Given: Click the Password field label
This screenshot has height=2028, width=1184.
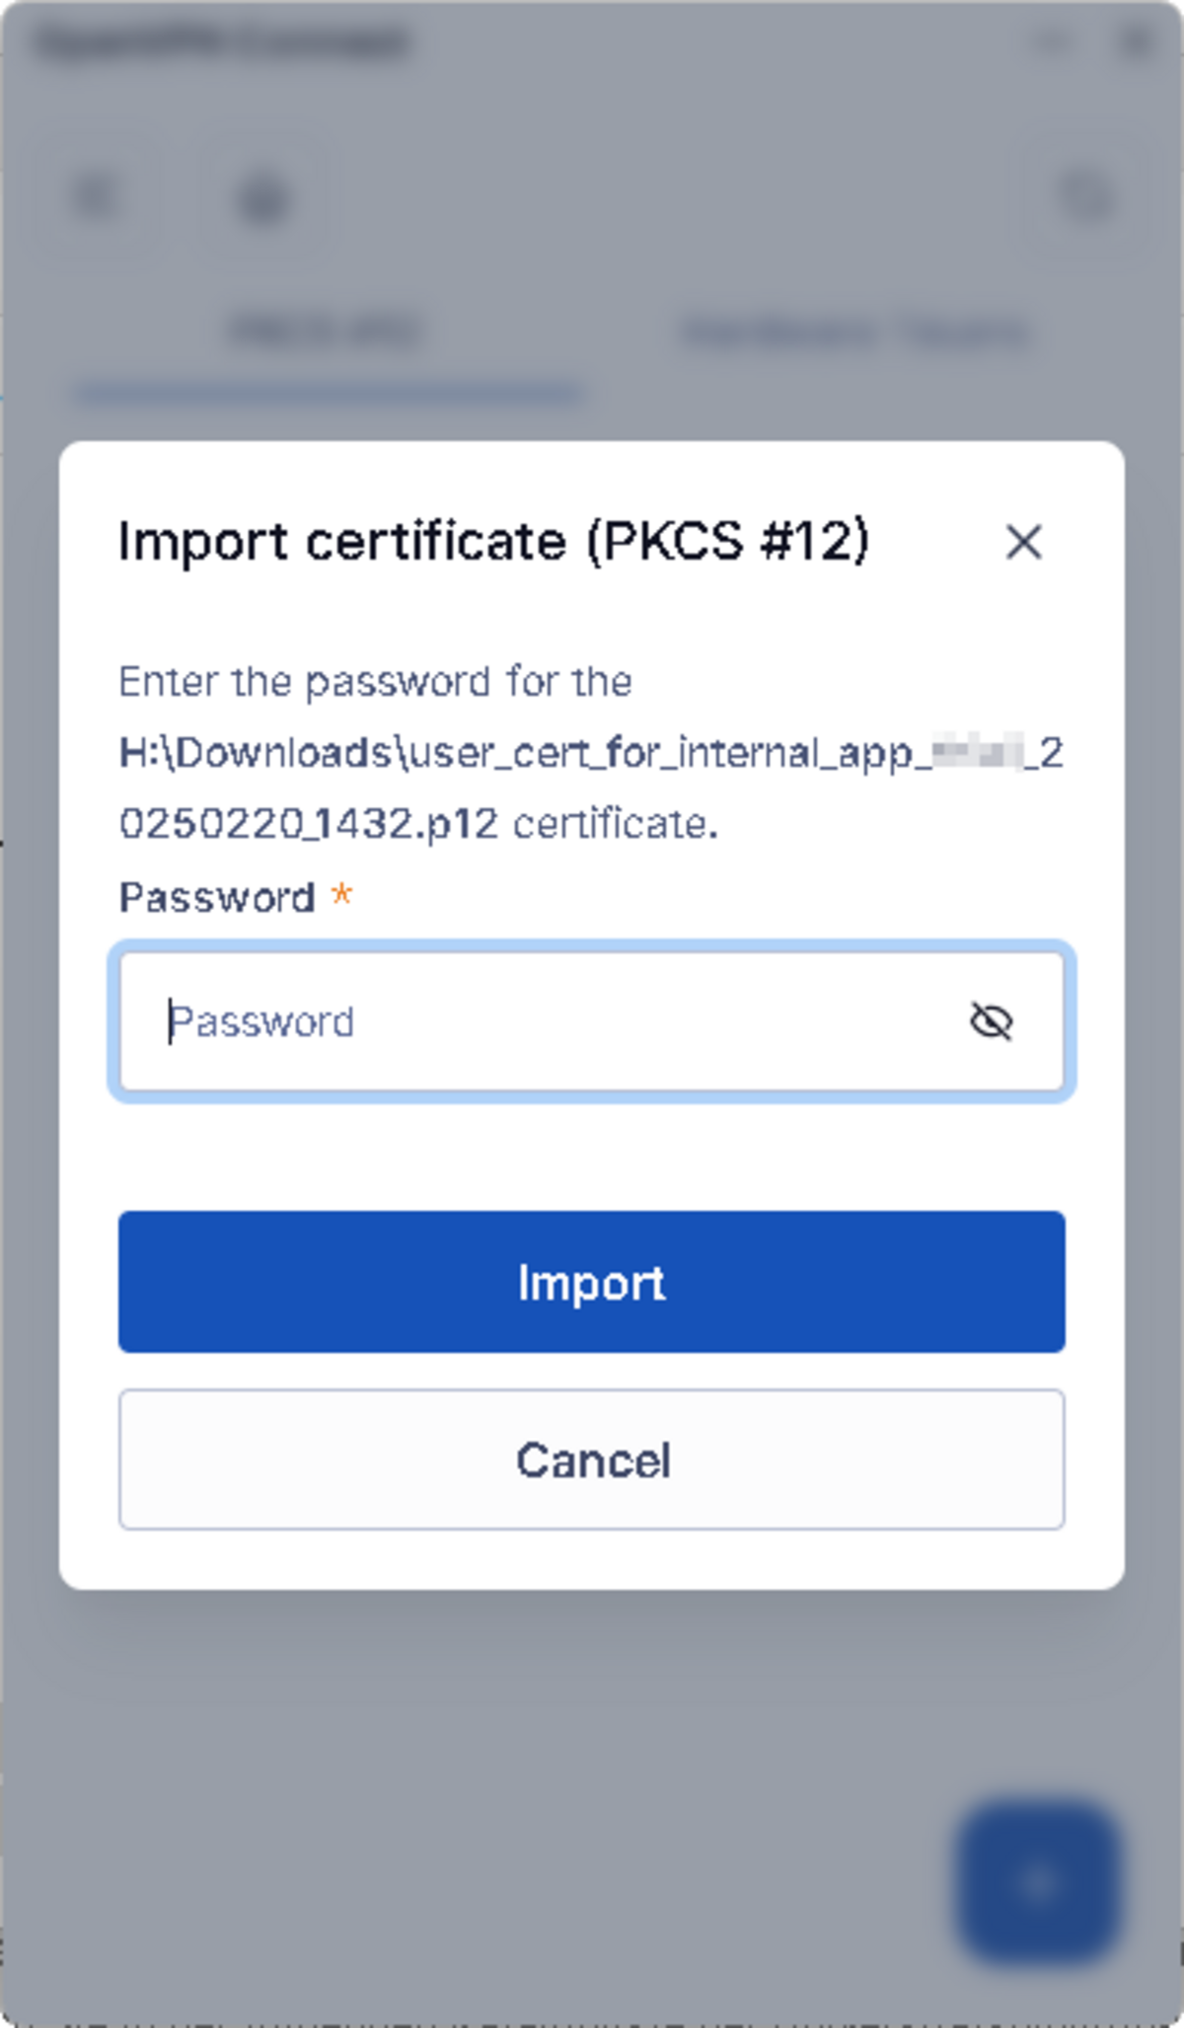Looking at the screenshot, I should (216, 898).
